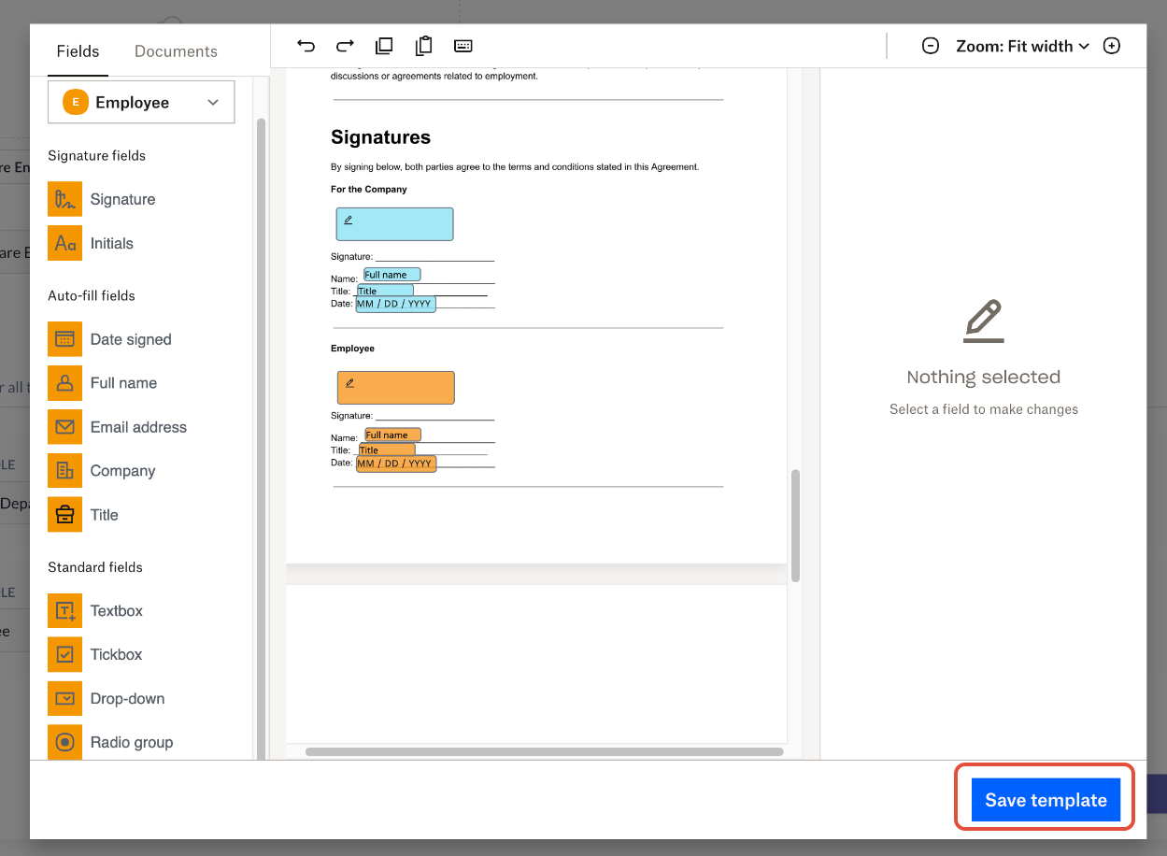Select the Employee Full name field
Viewport: 1167px width, 856px height.
click(393, 435)
